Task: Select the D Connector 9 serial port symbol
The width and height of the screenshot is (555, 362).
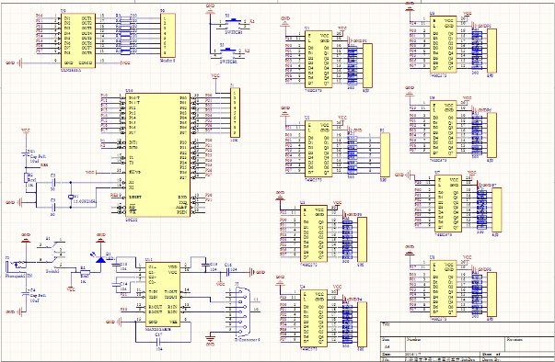Action: click(x=243, y=312)
